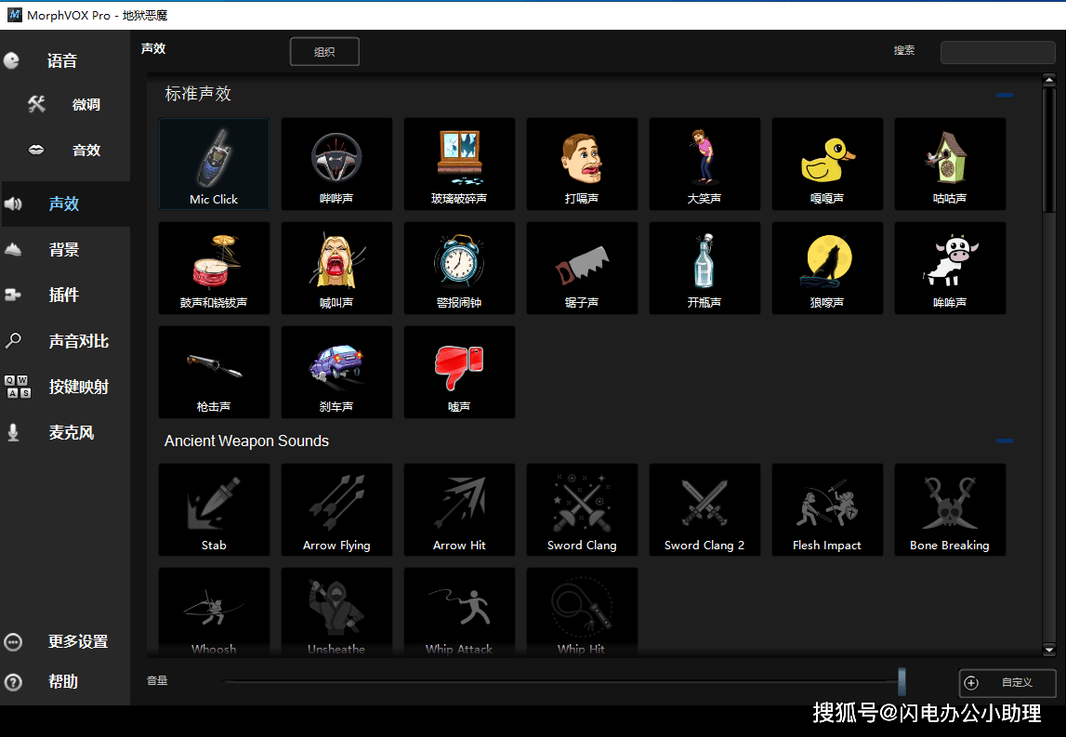
Task: Click the 自定义 custom button
Action: [1007, 682]
